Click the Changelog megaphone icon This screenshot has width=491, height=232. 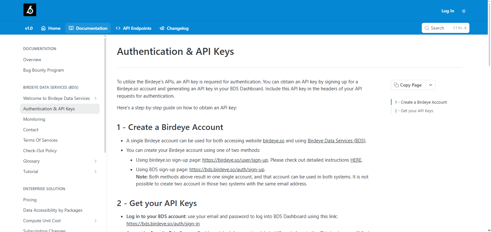point(162,28)
